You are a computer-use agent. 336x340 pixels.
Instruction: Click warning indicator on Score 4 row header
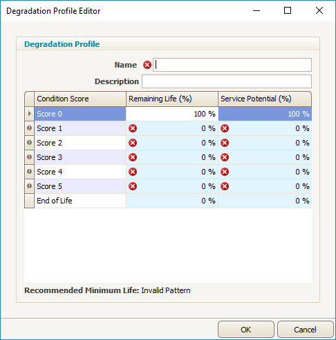click(29, 172)
